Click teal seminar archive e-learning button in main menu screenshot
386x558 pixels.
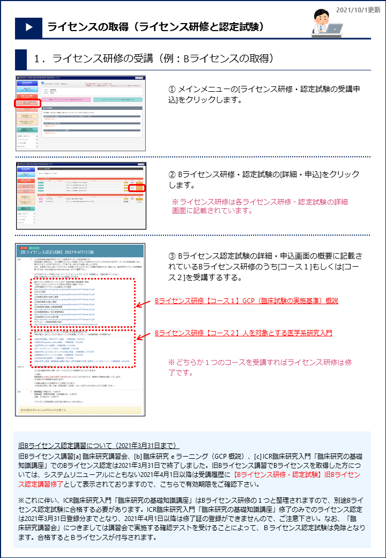[117, 100]
